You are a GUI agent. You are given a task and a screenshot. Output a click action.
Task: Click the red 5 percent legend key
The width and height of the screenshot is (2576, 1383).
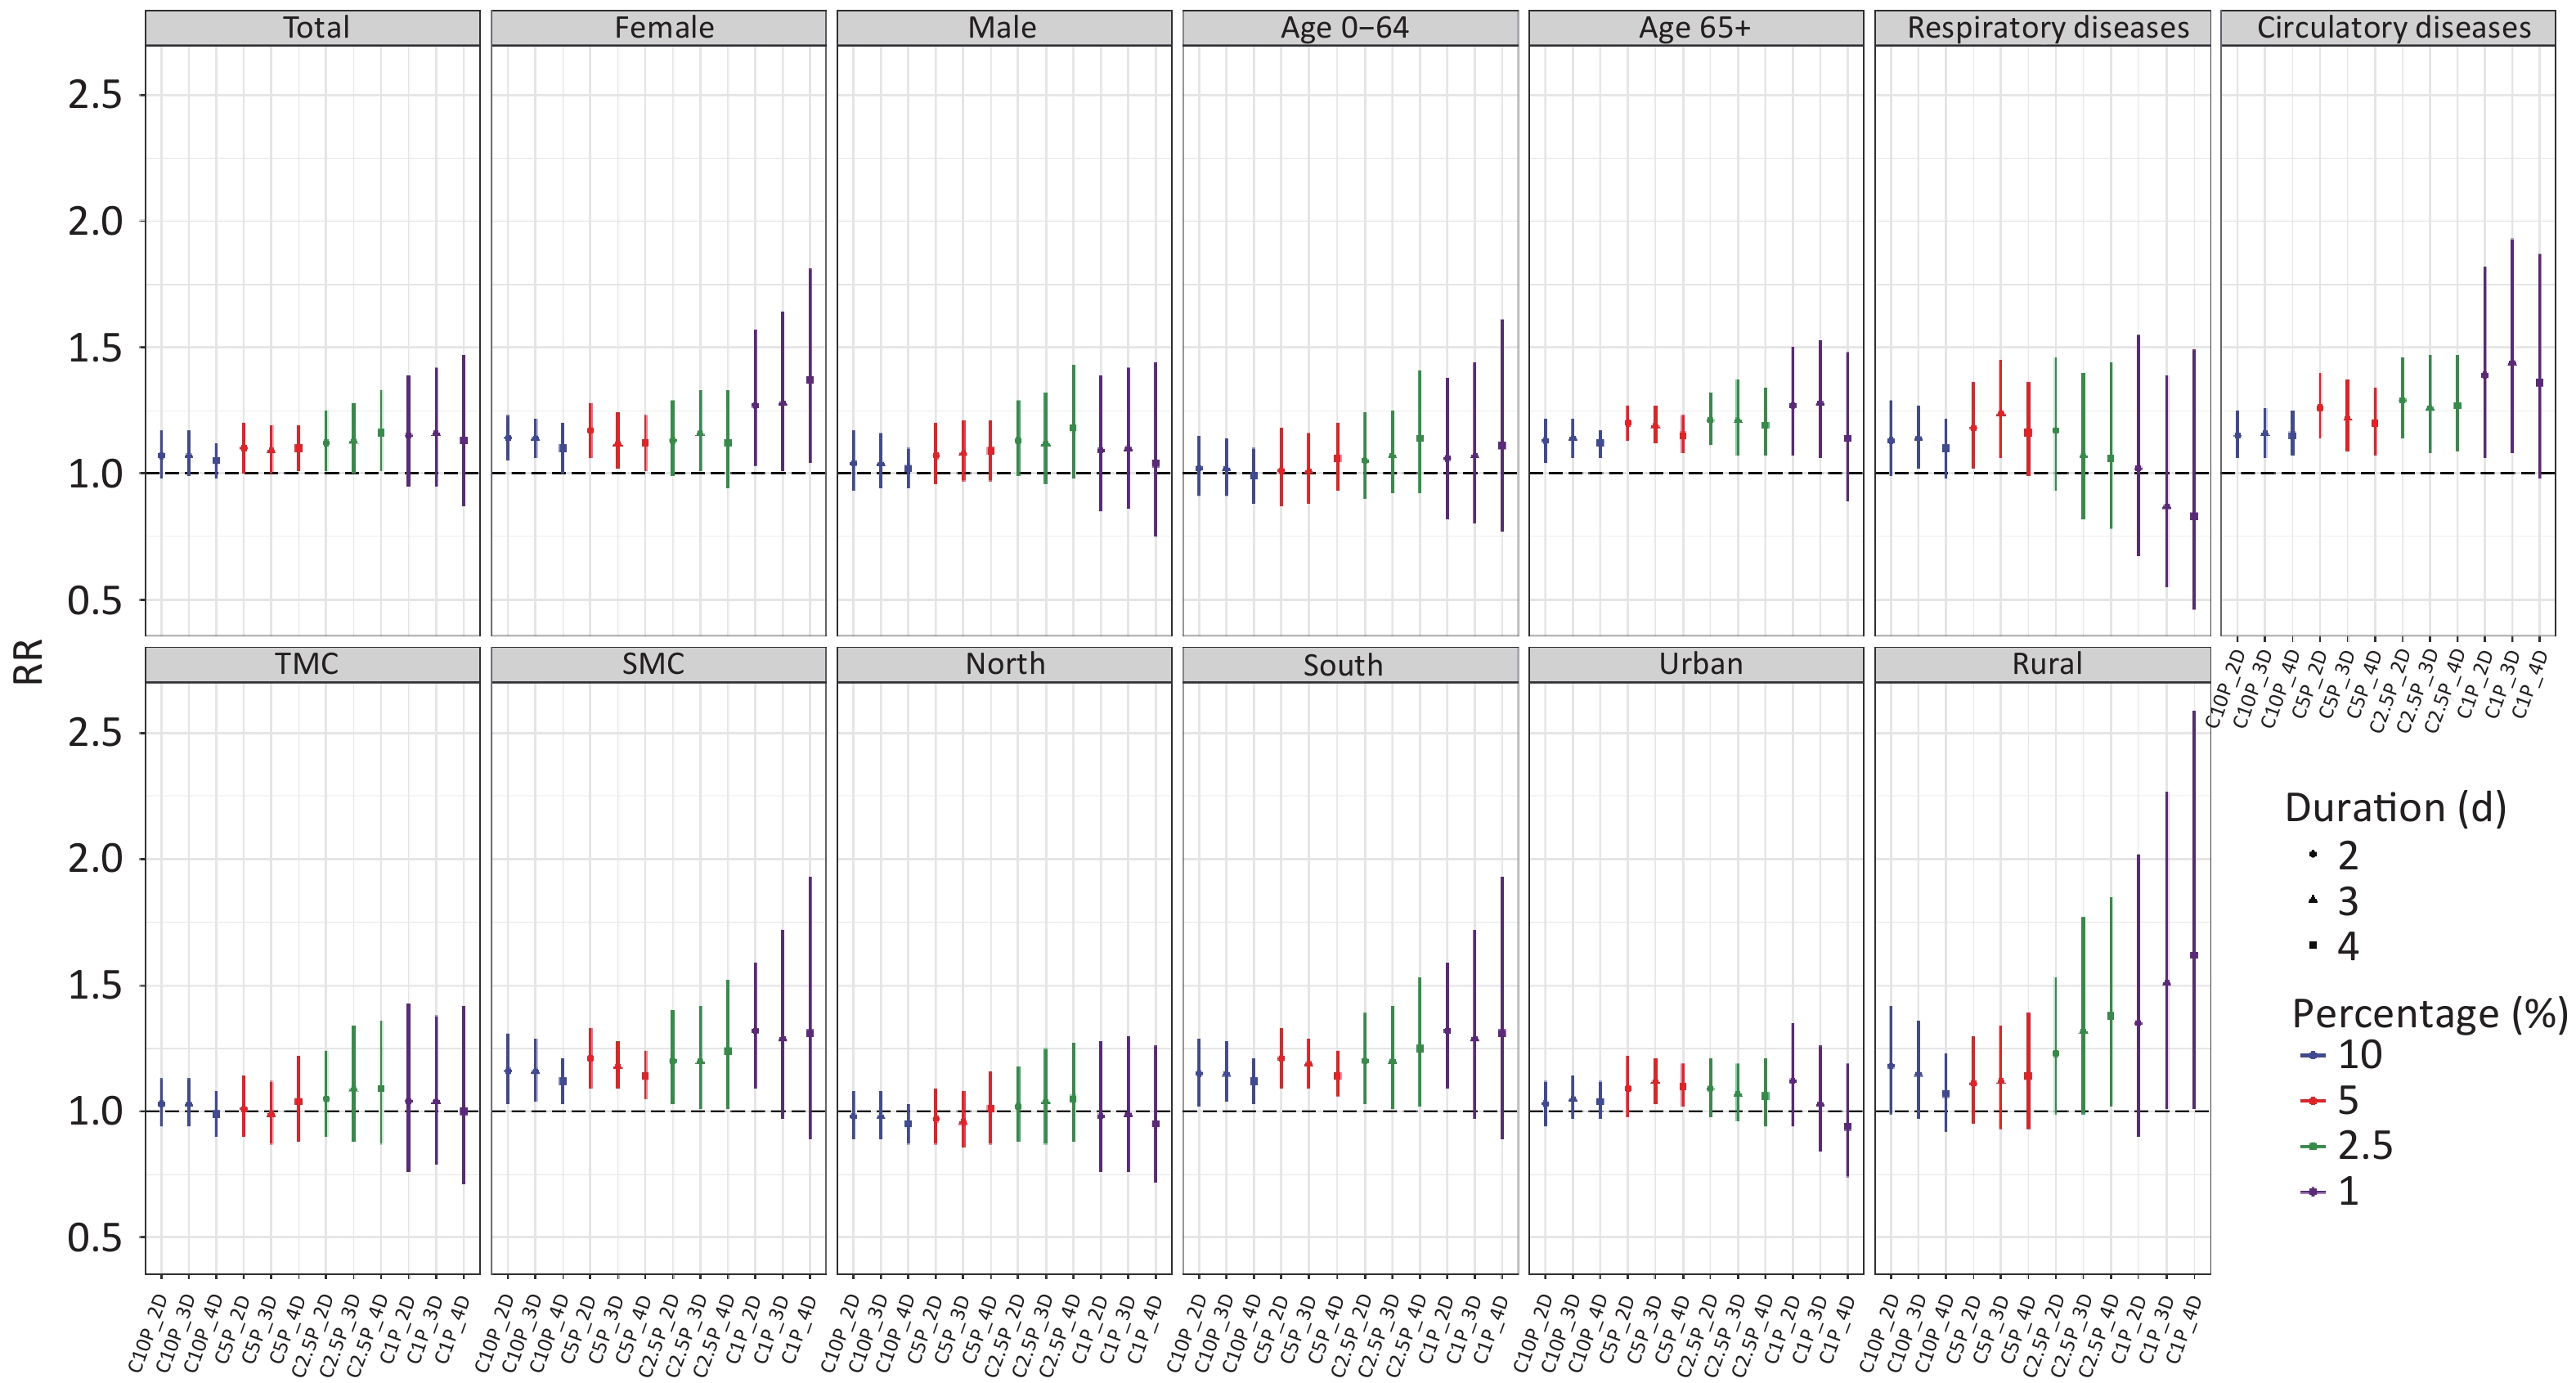coord(2313,1100)
